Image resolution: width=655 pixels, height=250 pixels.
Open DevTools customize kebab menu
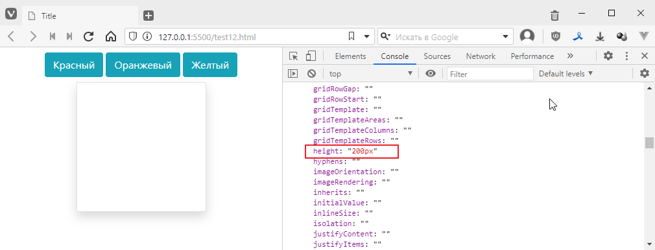coord(626,56)
